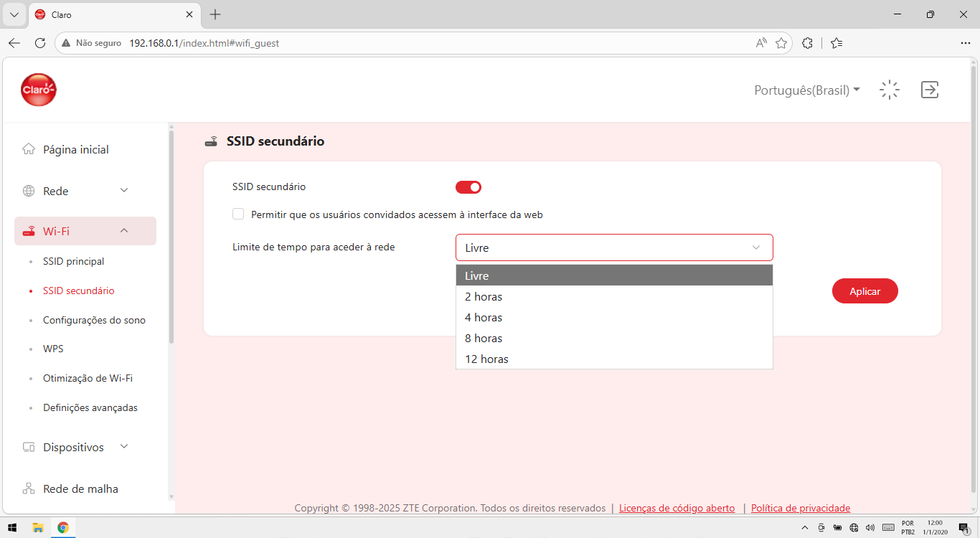Screen dimensions: 980x538
Task: Open the Português(Brasil) language dropdown
Action: click(x=807, y=90)
